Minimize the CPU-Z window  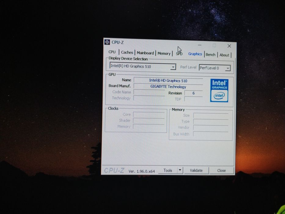coord(199,45)
